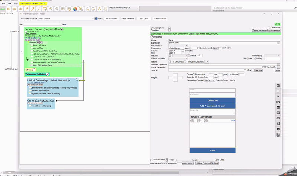Click the zoom in magnifier icon

[x=51, y=9]
